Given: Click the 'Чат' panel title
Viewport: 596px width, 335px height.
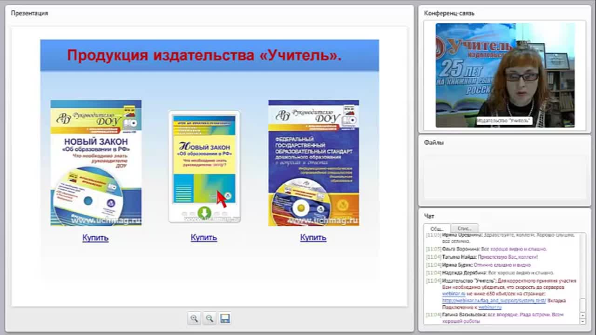Looking at the screenshot, I should click(x=429, y=216).
